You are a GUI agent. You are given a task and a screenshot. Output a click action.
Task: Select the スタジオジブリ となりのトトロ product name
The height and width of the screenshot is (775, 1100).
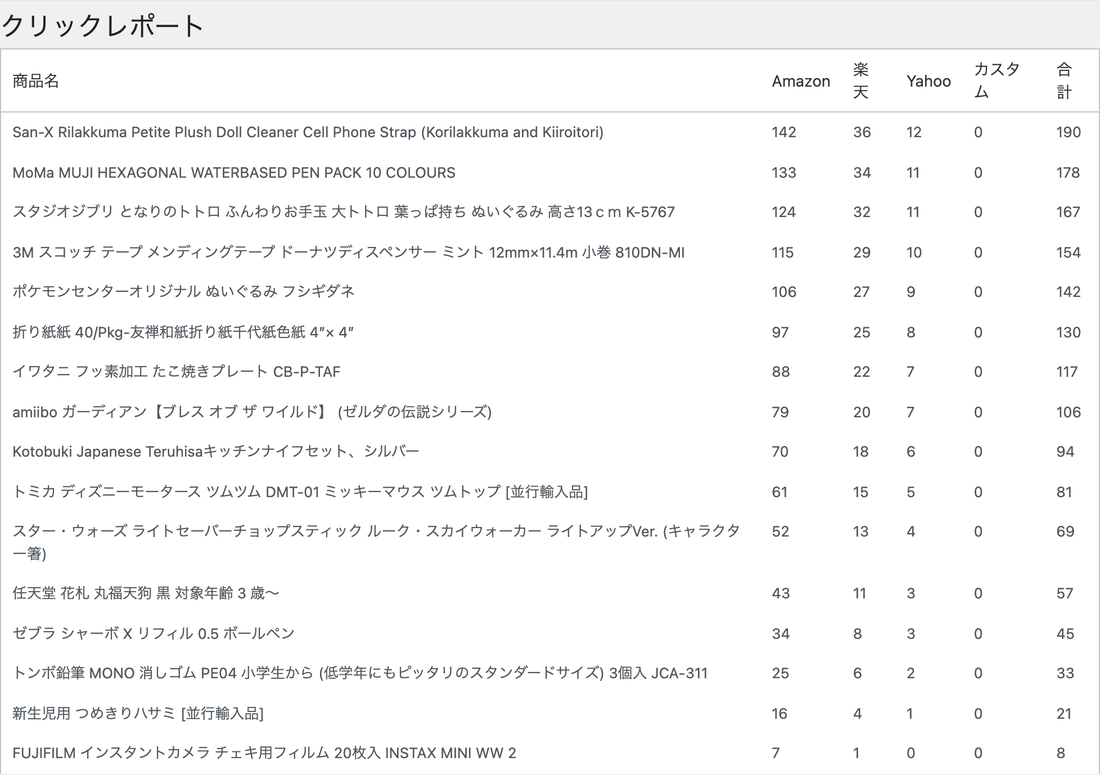[344, 212]
